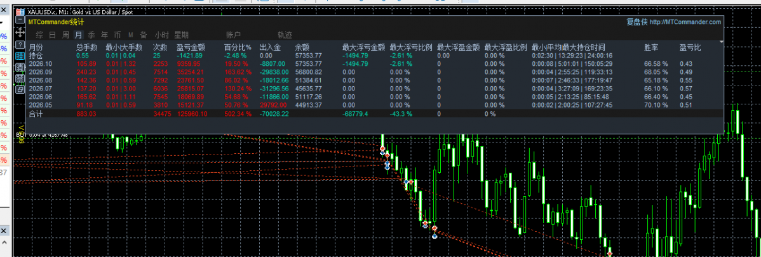Image resolution: width=761 pixels, height=257 pixels.
Task: Click the 出入金 column header
Action: 271,47
